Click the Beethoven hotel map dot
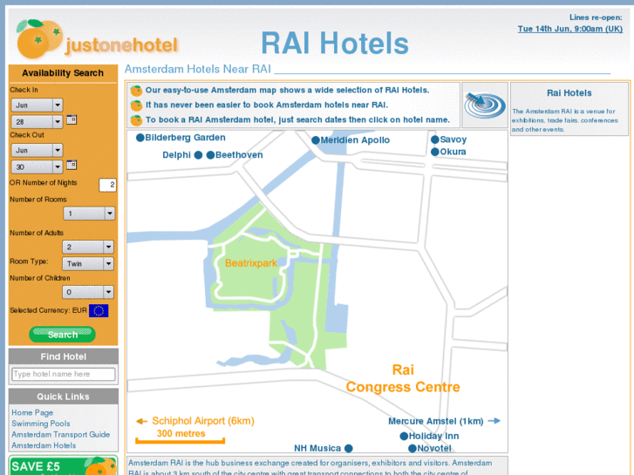Image resolution: width=634 pixels, height=475 pixels. click(x=211, y=155)
